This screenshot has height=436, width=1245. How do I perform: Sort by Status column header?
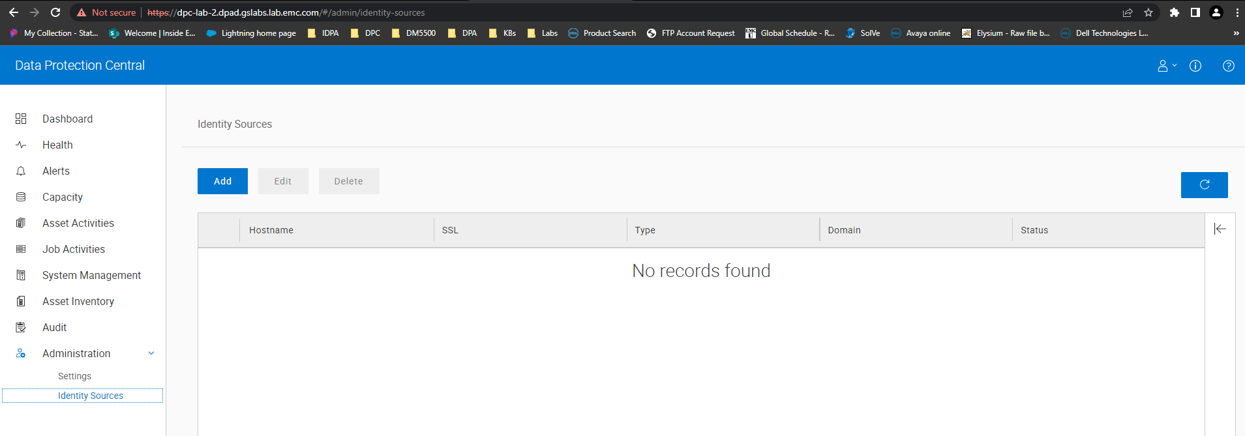(x=1034, y=230)
